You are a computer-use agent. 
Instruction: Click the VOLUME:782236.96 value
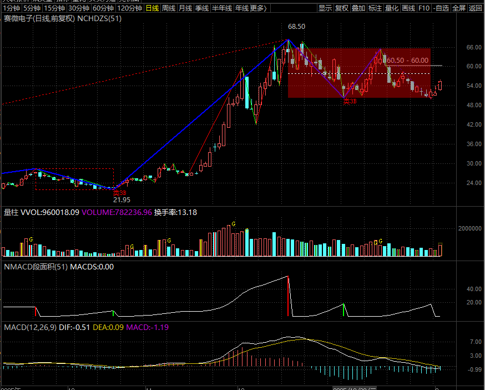click(x=117, y=213)
